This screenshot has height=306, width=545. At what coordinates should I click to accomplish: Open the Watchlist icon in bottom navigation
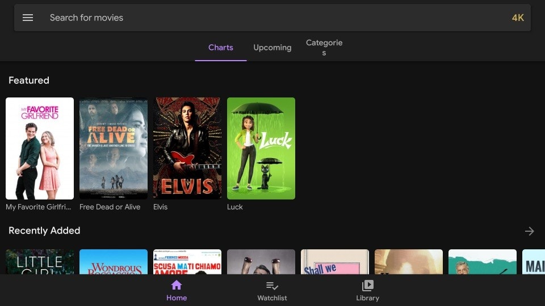[x=272, y=286]
